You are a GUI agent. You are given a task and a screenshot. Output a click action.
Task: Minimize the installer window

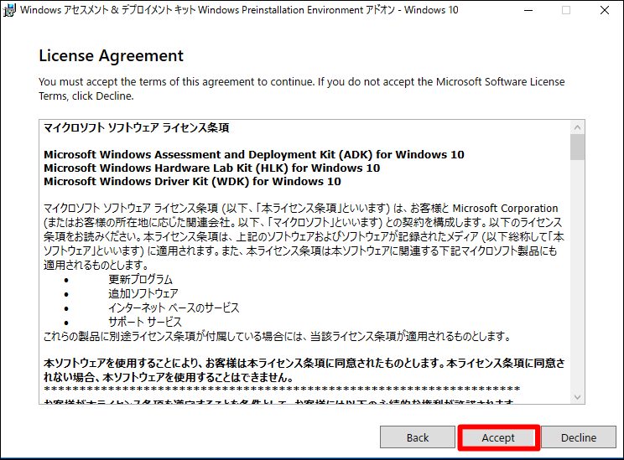pyautogui.click(x=528, y=10)
